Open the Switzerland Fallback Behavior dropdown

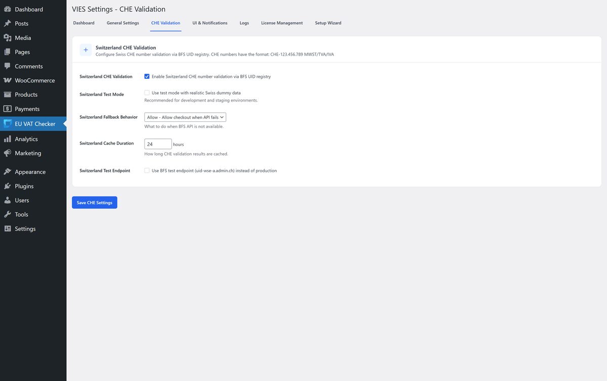pyautogui.click(x=185, y=117)
